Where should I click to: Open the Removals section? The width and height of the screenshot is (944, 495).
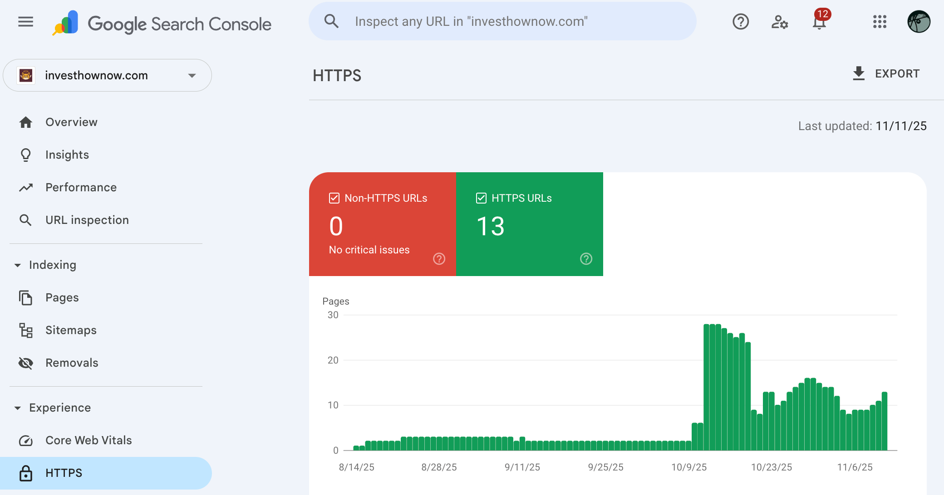72,363
